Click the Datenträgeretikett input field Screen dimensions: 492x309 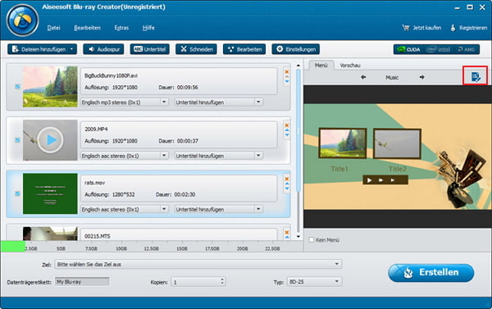coord(82,282)
